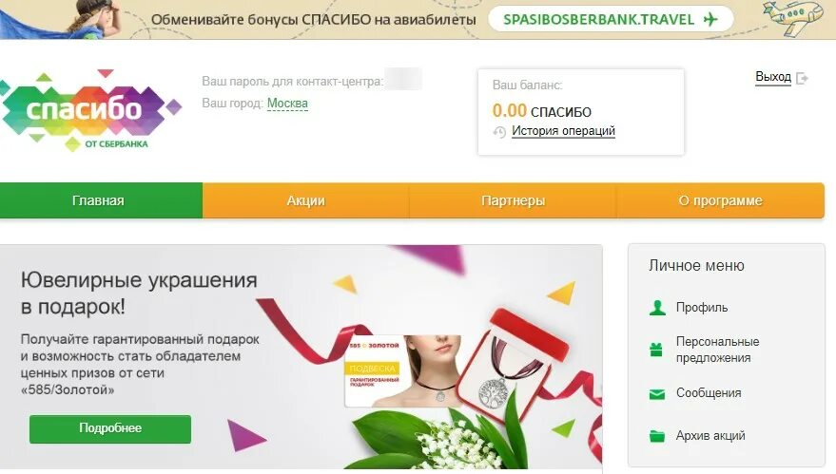836x474 pixels.
Task: Click the logout door icon
Action: point(802,78)
